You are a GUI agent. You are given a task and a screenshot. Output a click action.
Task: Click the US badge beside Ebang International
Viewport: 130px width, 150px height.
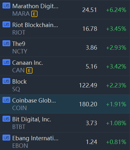click(x=7, y=138)
